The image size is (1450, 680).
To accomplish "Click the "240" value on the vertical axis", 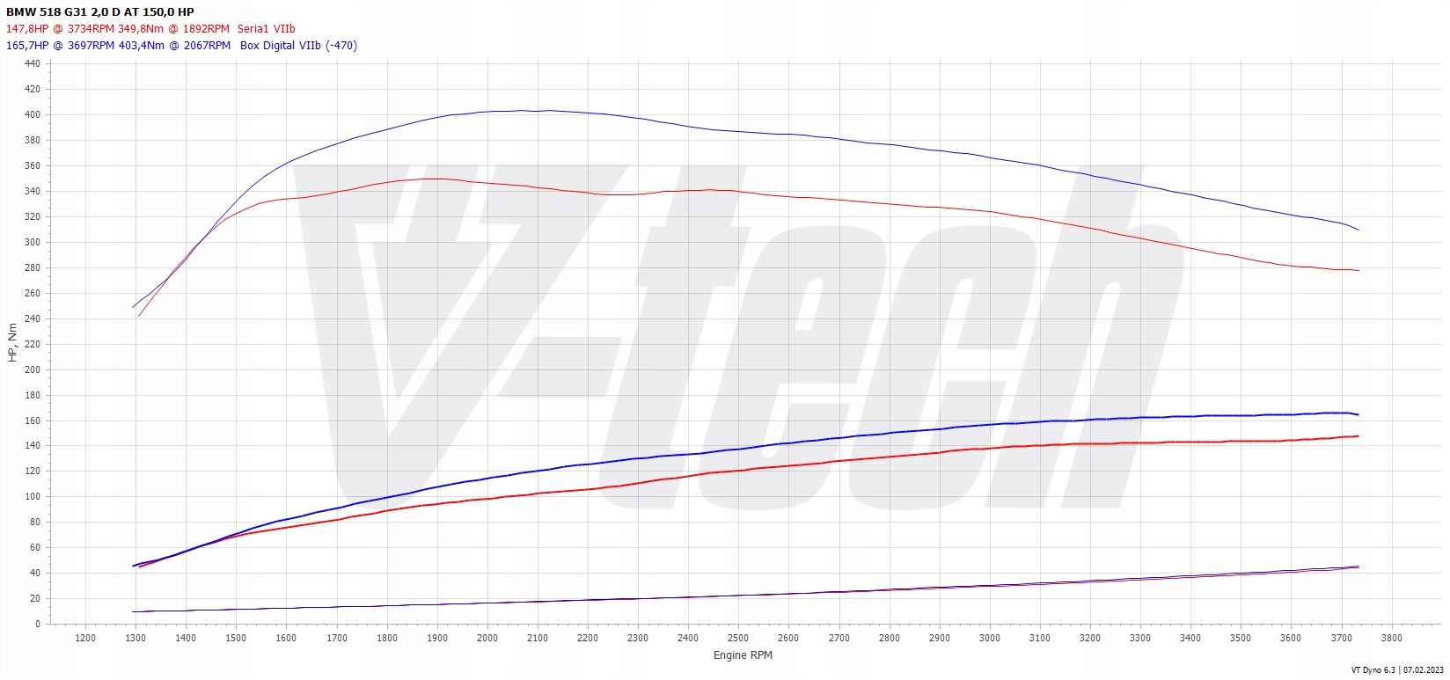I will [x=33, y=319].
